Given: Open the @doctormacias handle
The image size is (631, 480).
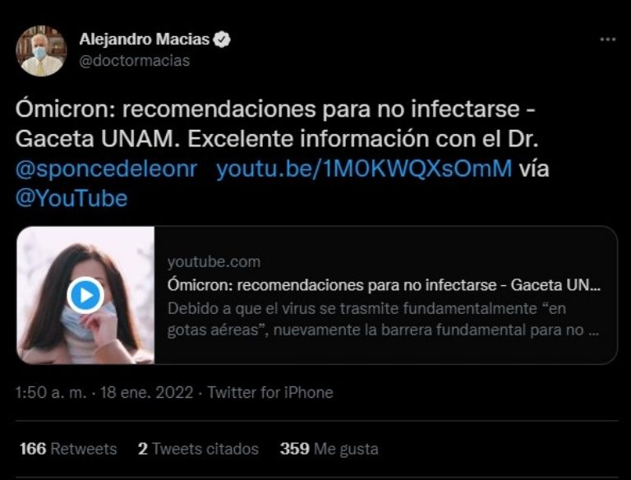Looking at the screenshot, I should pyautogui.click(x=135, y=61).
